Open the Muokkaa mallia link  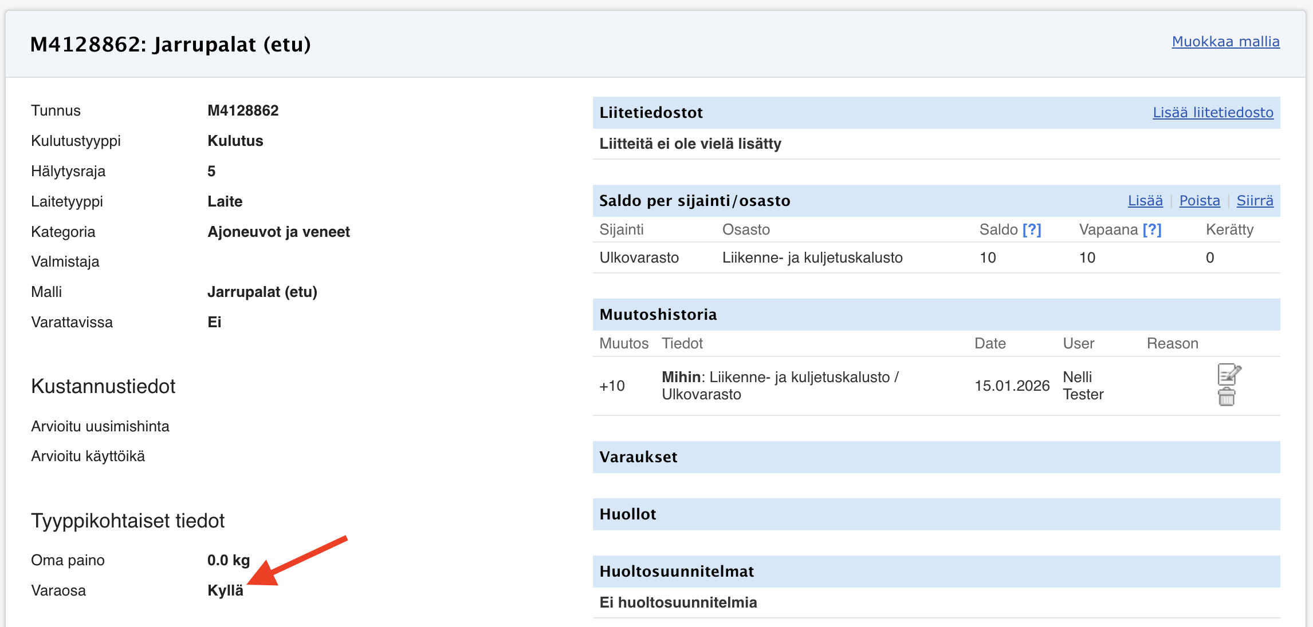1225,41
